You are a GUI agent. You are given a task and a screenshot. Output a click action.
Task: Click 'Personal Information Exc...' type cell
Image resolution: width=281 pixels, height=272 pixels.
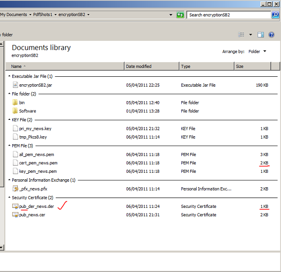pyautogui.click(x=206, y=189)
